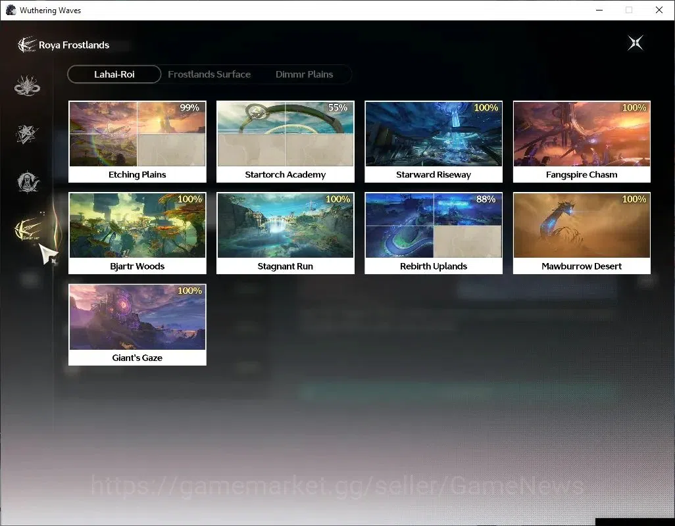Open the Stagnant Run area card
Image resolution: width=675 pixels, height=526 pixels.
click(286, 233)
